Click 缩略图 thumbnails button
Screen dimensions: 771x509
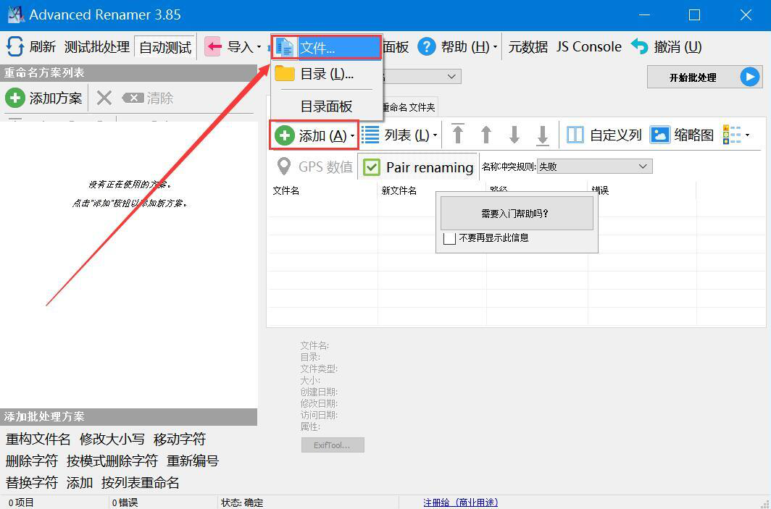click(x=682, y=135)
